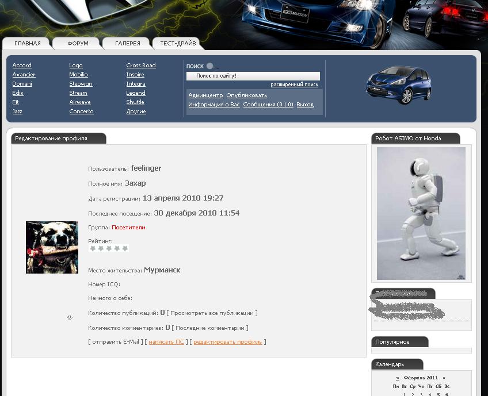Click the Опубликовать link
Image resolution: width=488 pixels, height=396 pixels.
pos(247,95)
